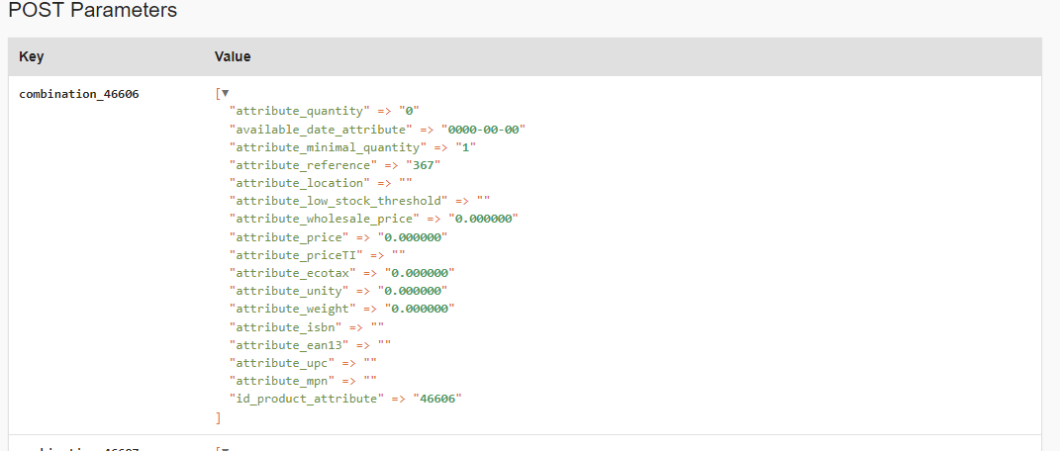Select the "attribute_location" entry
This screenshot has height=451, width=1060.
[x=300, y=183]
